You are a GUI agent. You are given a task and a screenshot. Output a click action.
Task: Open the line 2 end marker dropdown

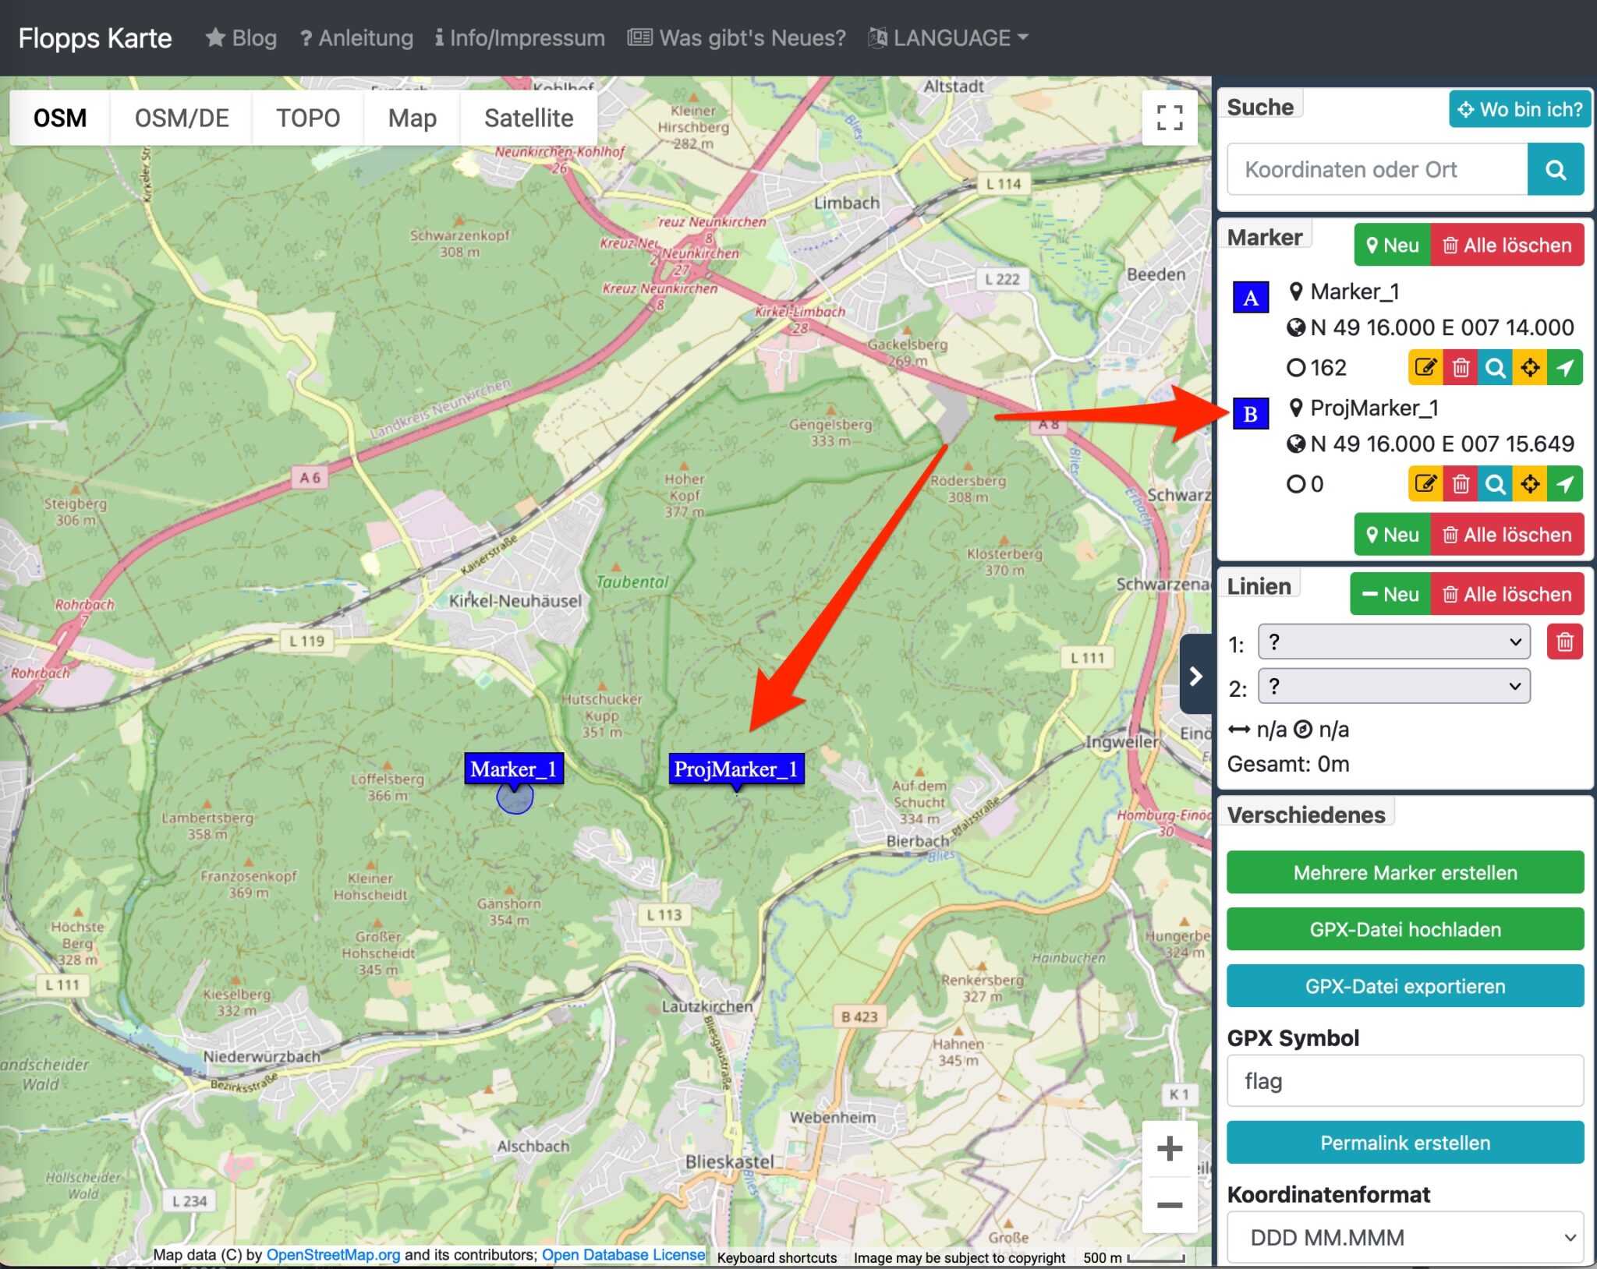tap(1393, 687)
